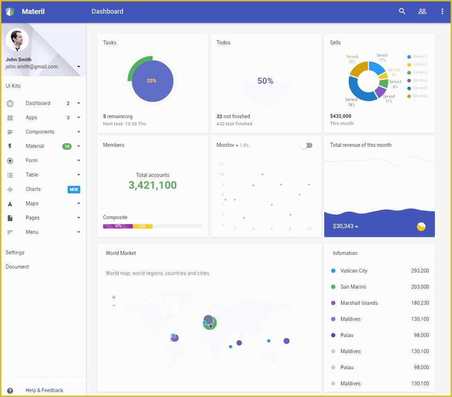452x397 pixels.
Task: Click the Tasks 25% pie chart
Action: coord(152,80)
